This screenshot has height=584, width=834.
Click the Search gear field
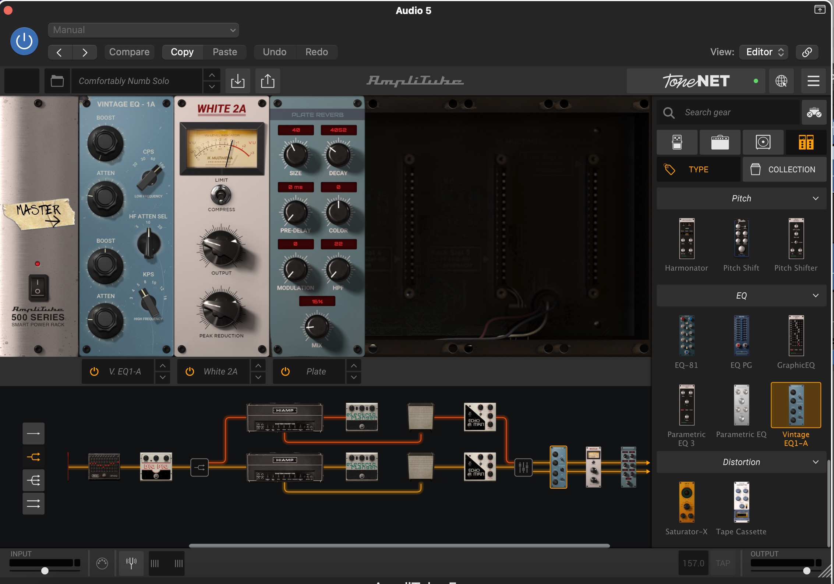coord(728,112)
